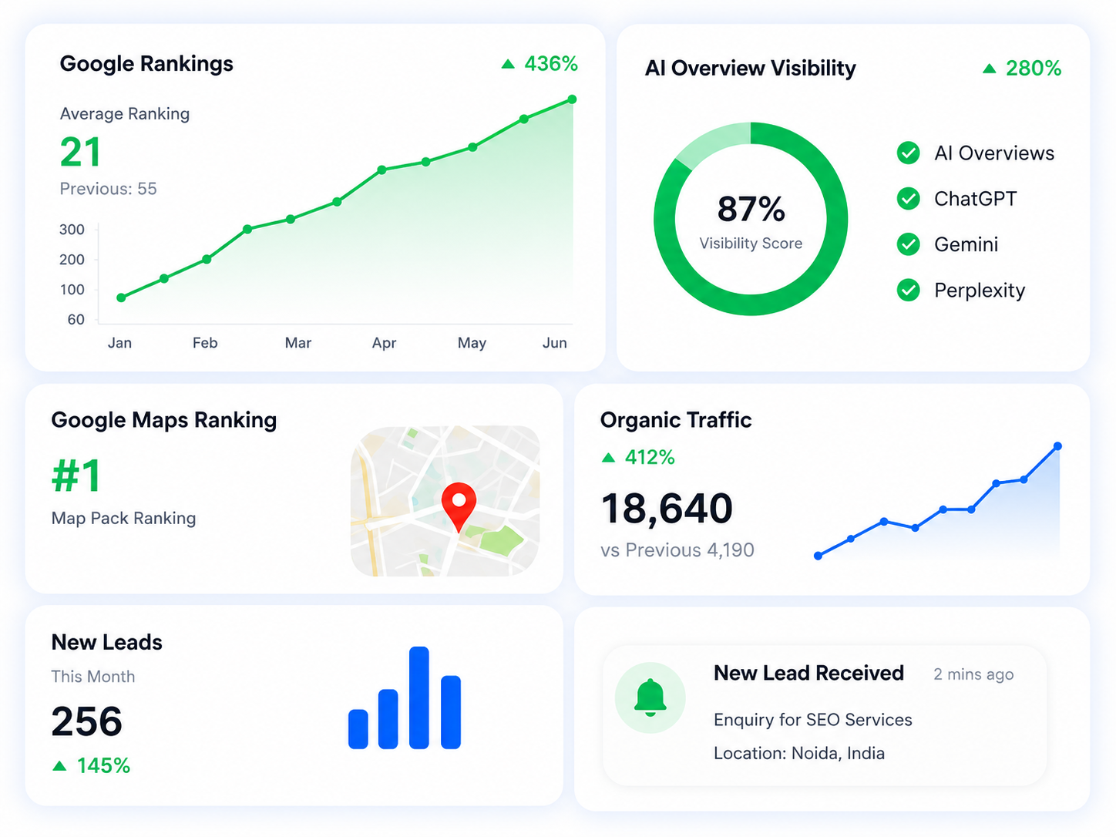Click the AI Overview Visibility heading
Image resolution: width=1116 pixels, height=837 pixels.
click(751, 69)
